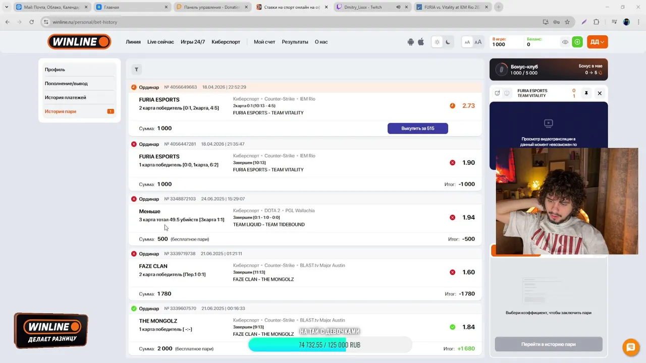Open the Линия menu item
646x363 pixels.
(x=133, y=42)
